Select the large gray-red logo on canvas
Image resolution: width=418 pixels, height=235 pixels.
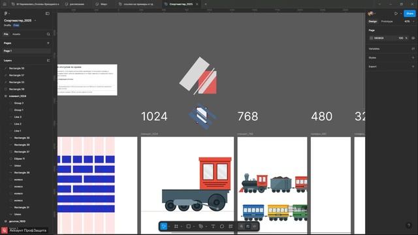point(198,76)
